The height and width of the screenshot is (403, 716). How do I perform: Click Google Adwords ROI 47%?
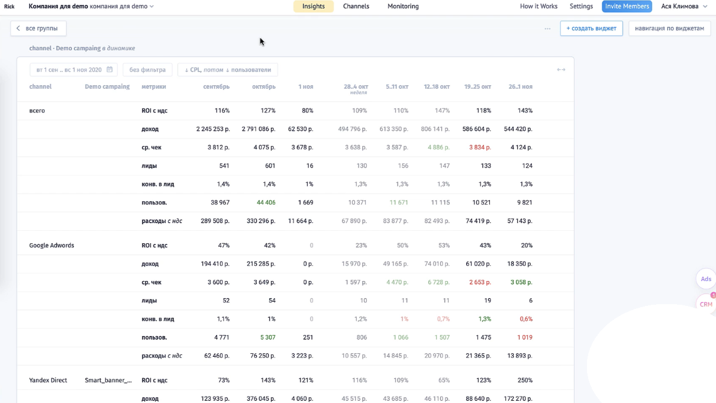point(223,246)
